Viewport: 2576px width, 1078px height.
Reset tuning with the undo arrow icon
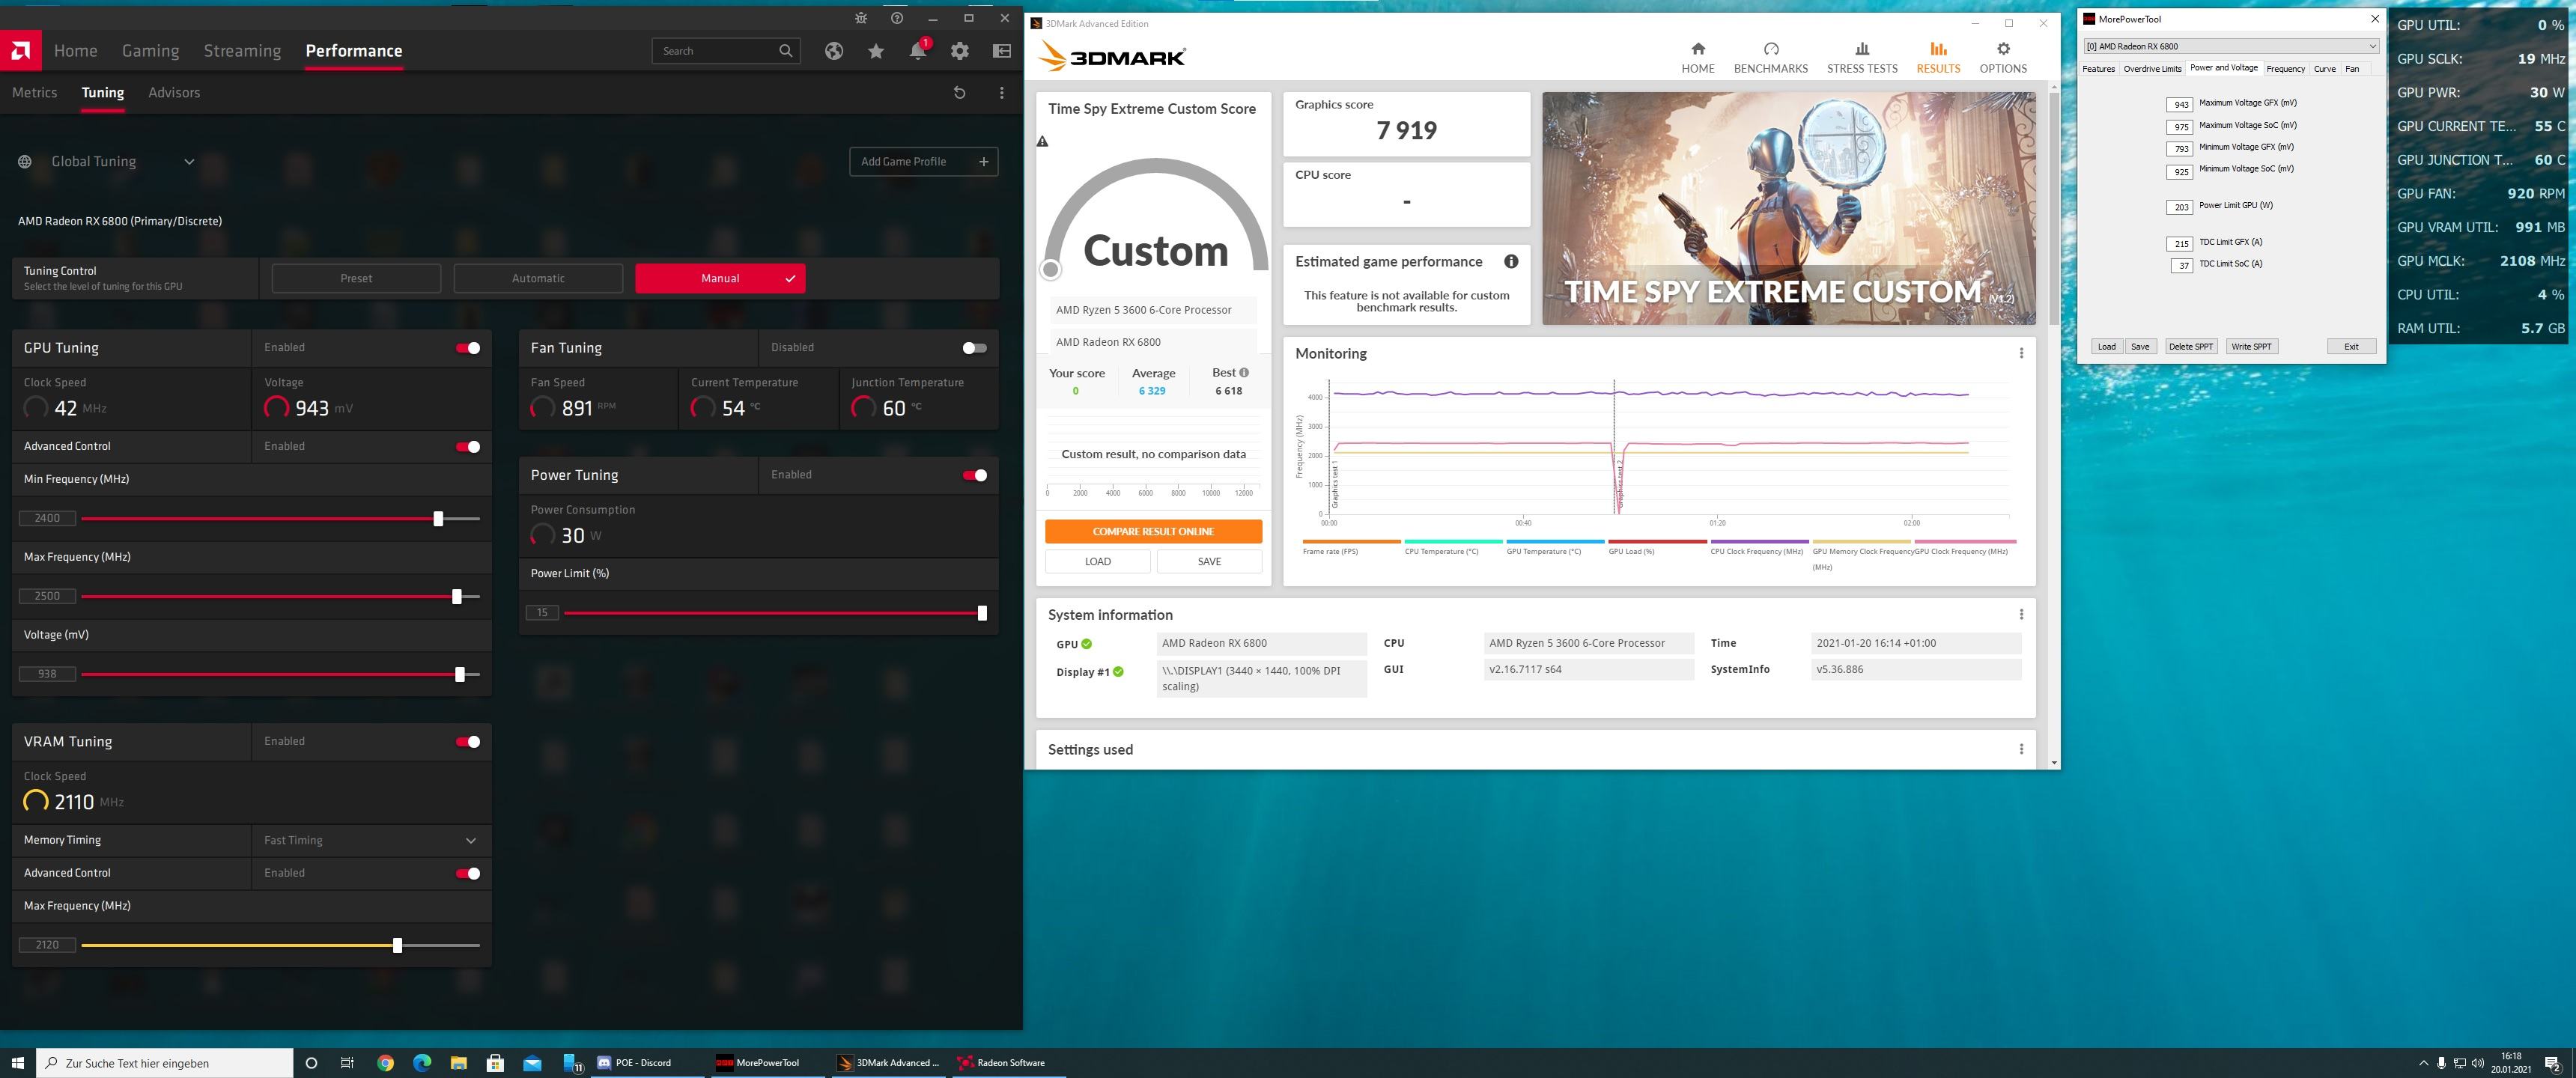click(x=959, y=93)
